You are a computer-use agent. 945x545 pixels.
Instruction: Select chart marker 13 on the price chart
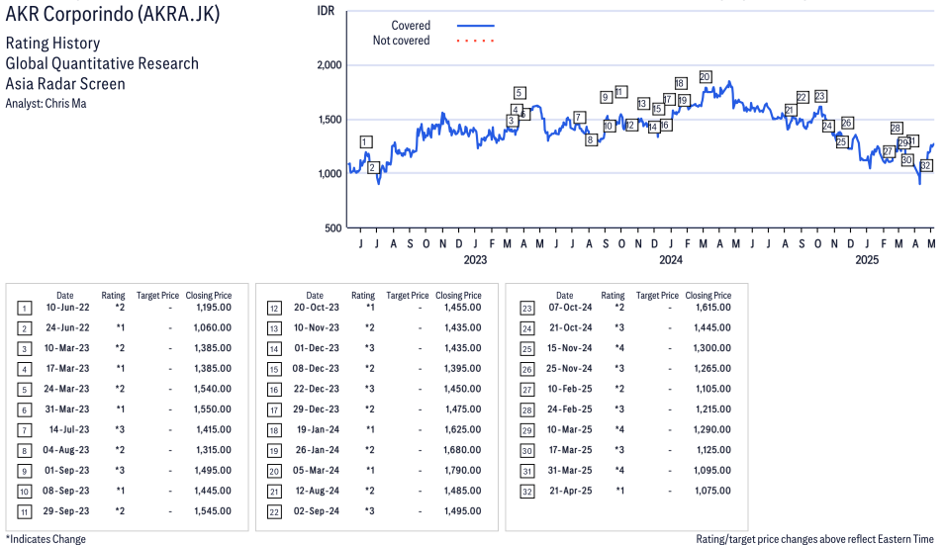click(642, 104)
